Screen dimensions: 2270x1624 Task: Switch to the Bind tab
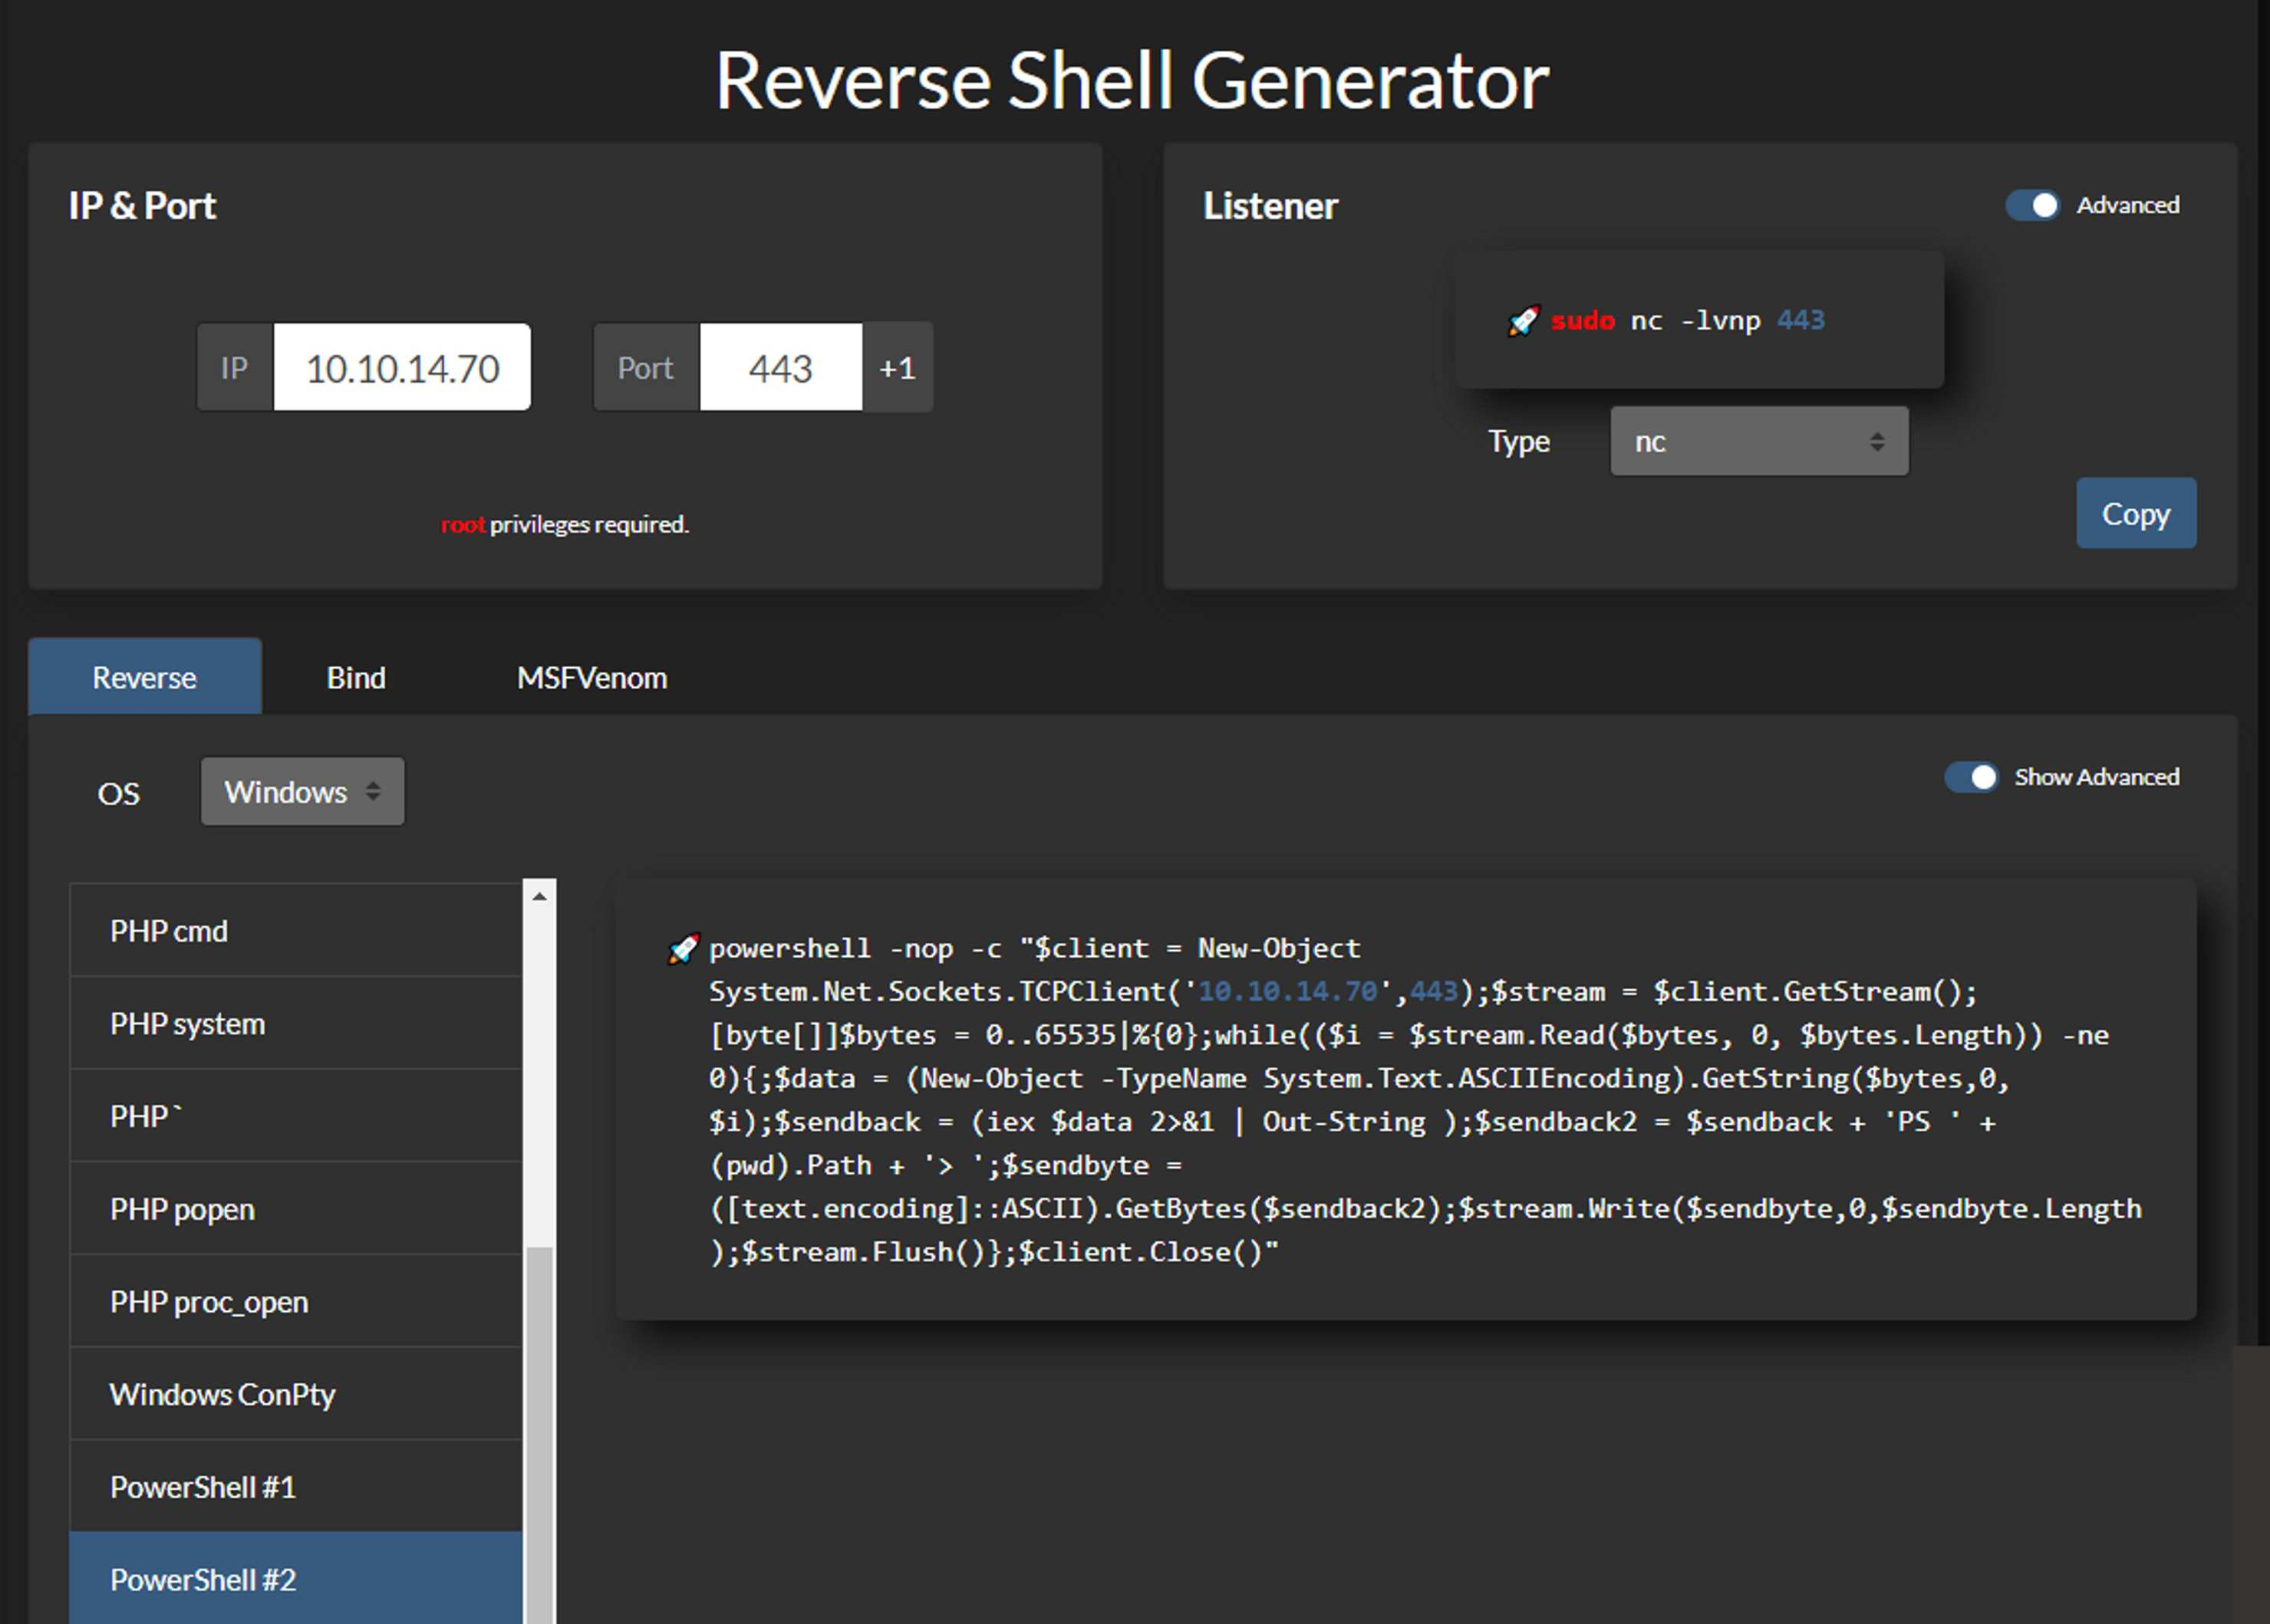coord(355,678)
